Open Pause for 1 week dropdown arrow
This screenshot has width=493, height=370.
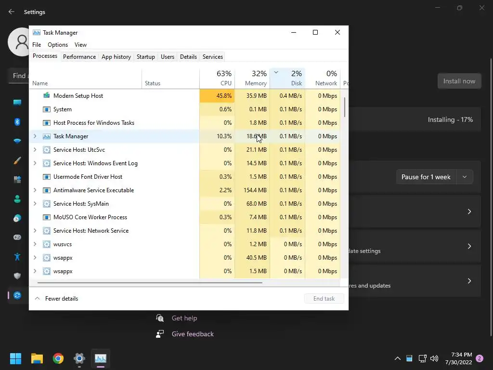pos(465,177)
